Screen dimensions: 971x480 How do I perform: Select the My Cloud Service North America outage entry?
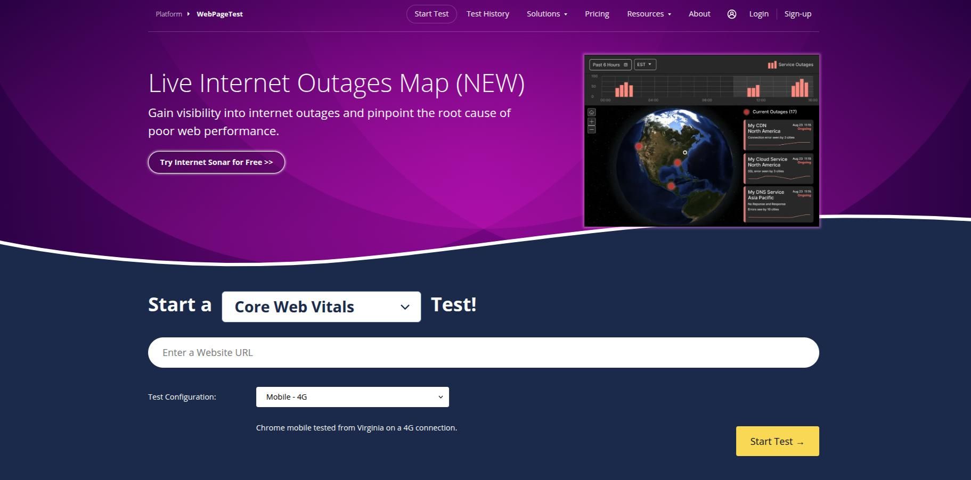click(x=779, y=168)
